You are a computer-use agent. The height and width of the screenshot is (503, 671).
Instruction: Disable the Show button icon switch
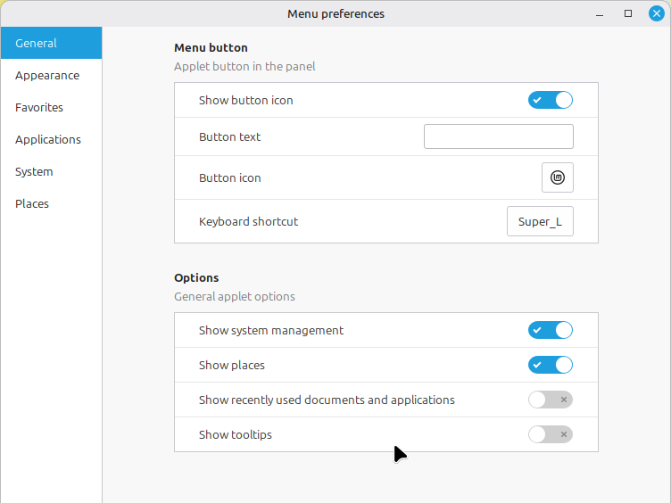pos(550,100)
